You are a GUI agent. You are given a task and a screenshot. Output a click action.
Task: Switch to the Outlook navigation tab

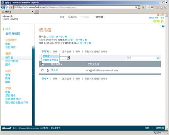click(72, 17)
